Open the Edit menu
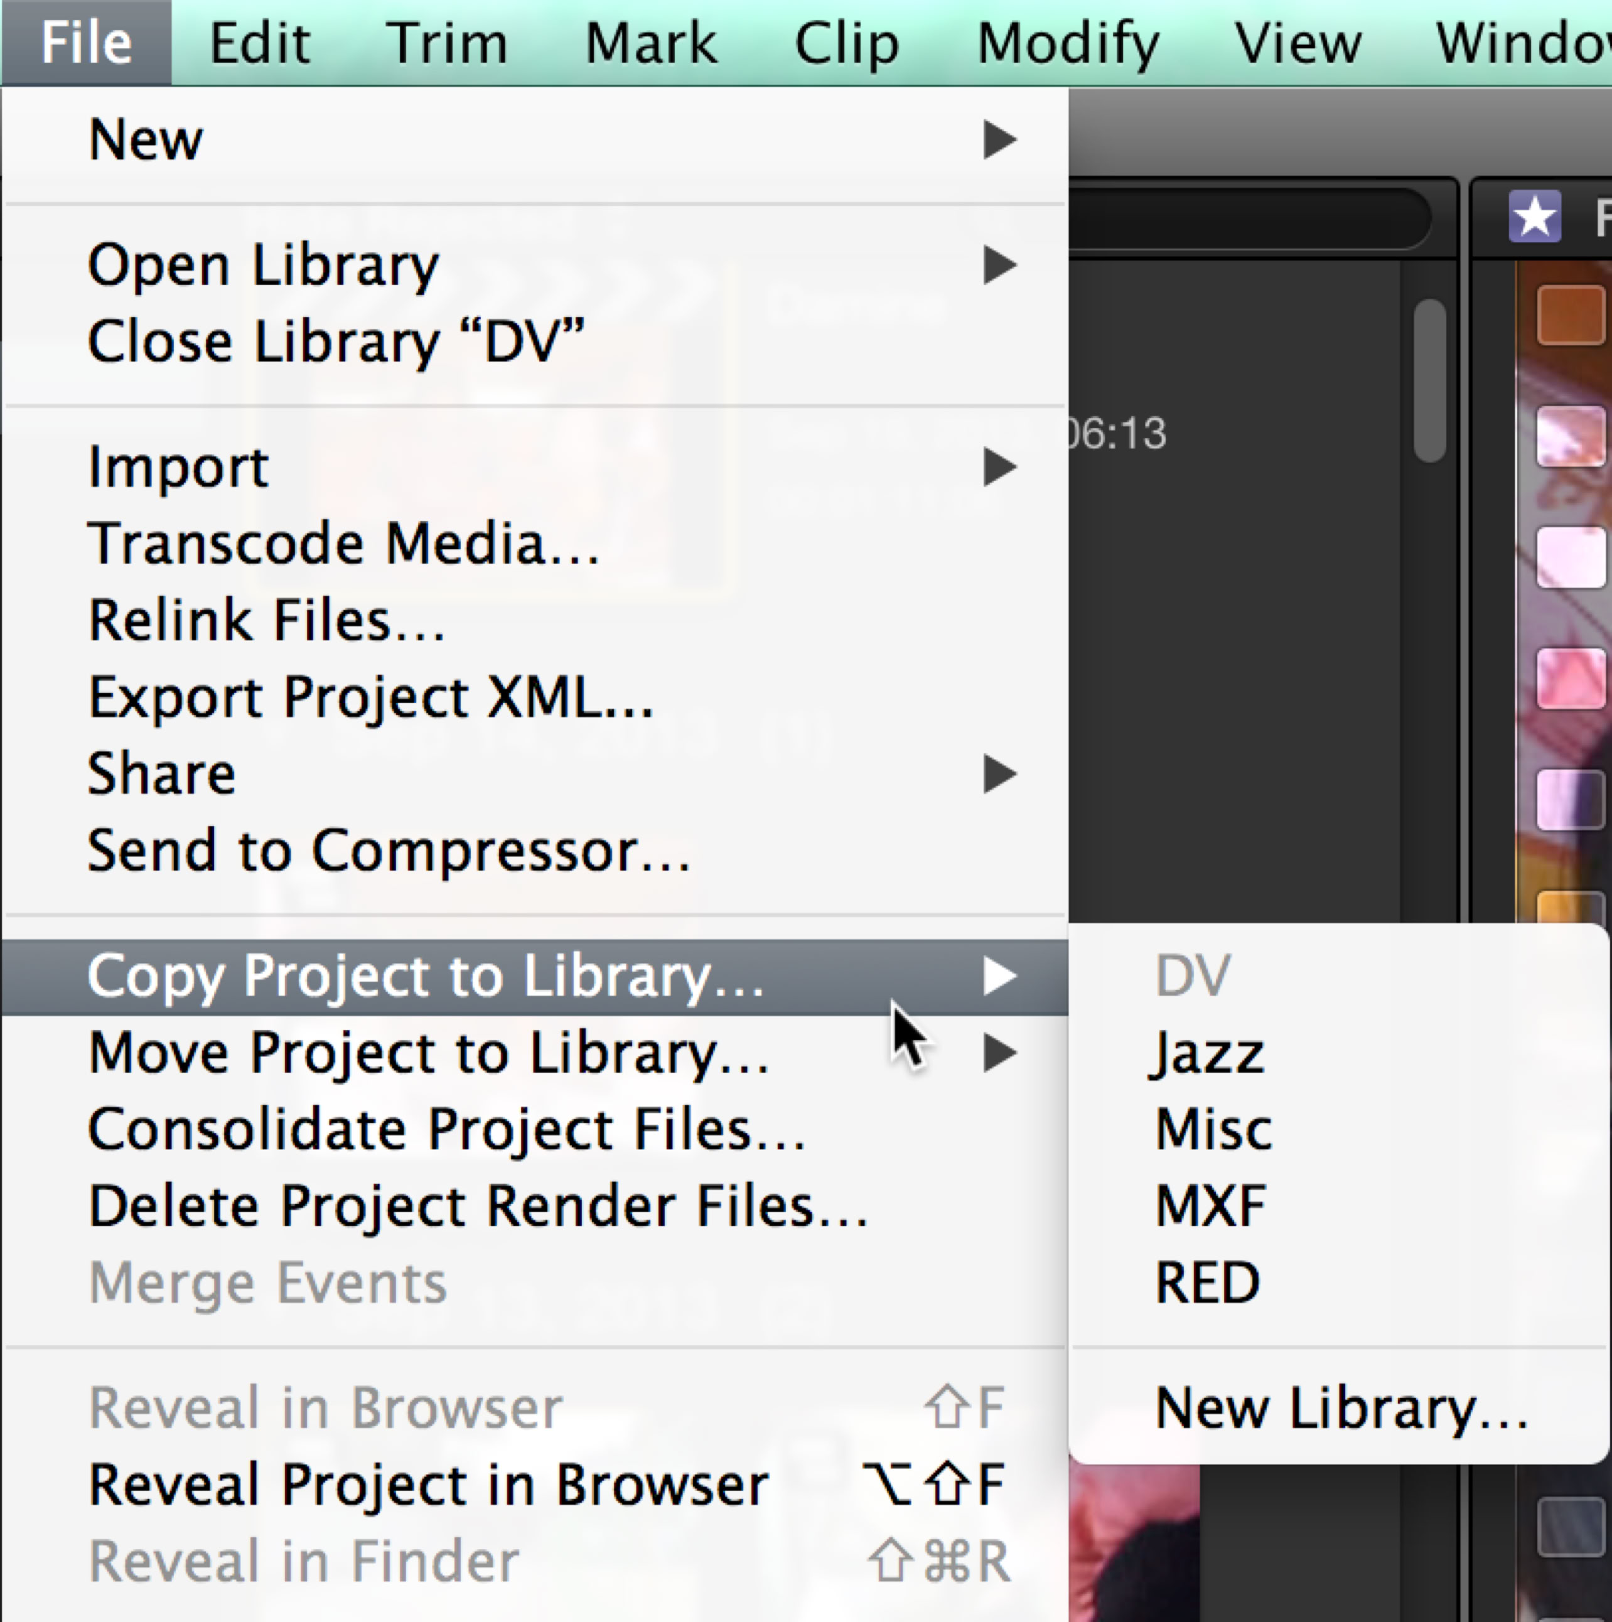 pyautogui.click(x=259, y=43)
